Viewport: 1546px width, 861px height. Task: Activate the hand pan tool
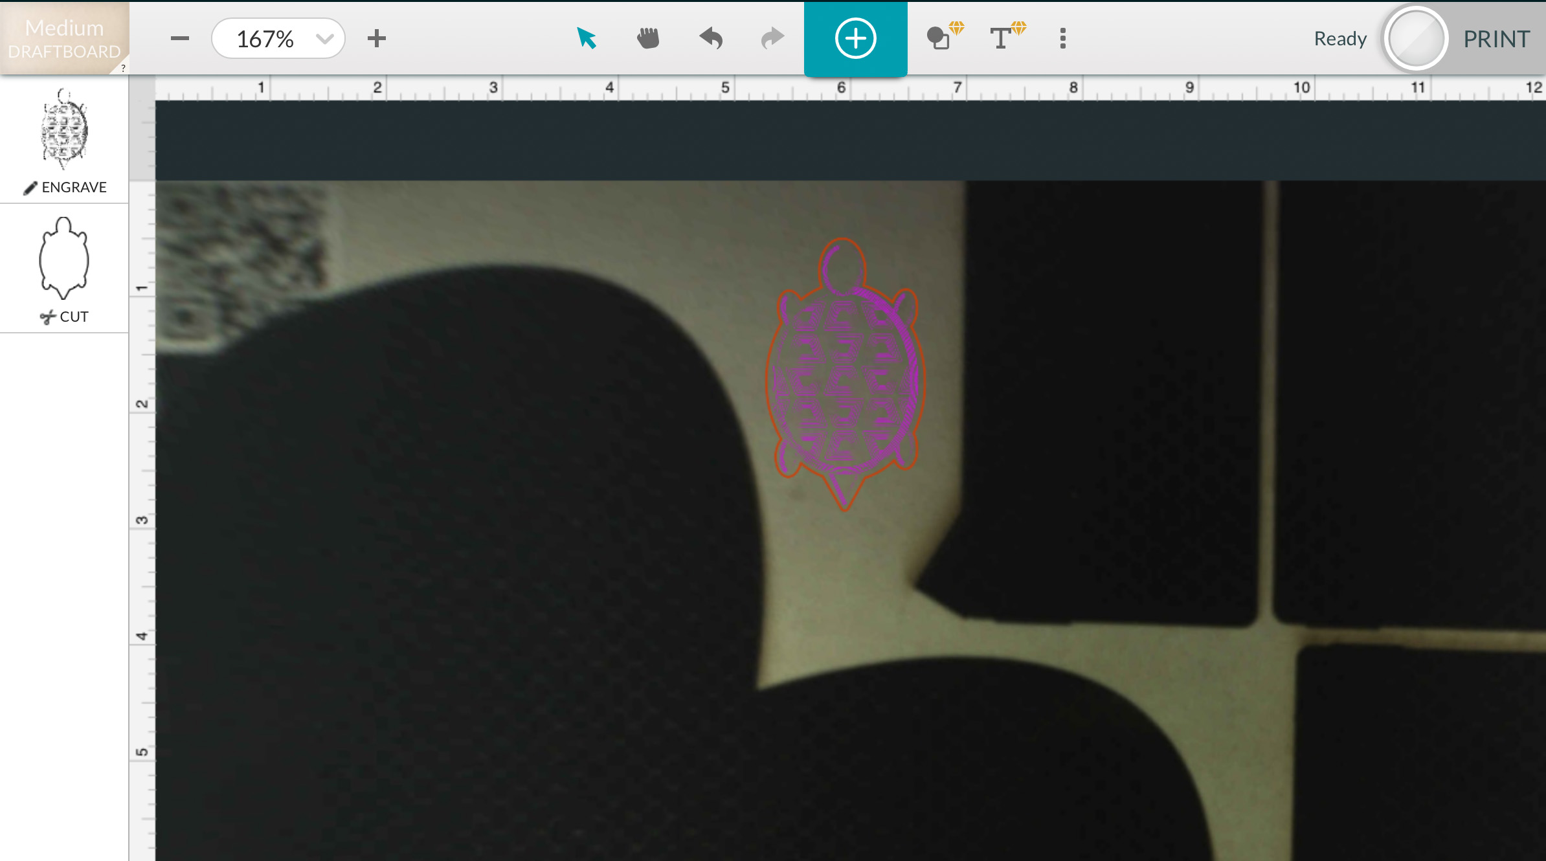coord(648,38)
